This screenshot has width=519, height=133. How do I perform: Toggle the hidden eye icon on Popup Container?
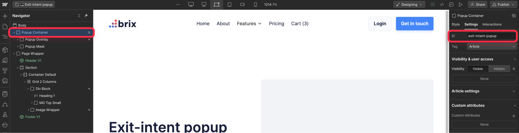[89, 32]
